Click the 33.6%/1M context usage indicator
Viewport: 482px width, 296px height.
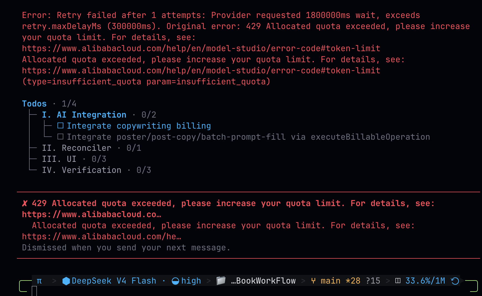[425, 281]
